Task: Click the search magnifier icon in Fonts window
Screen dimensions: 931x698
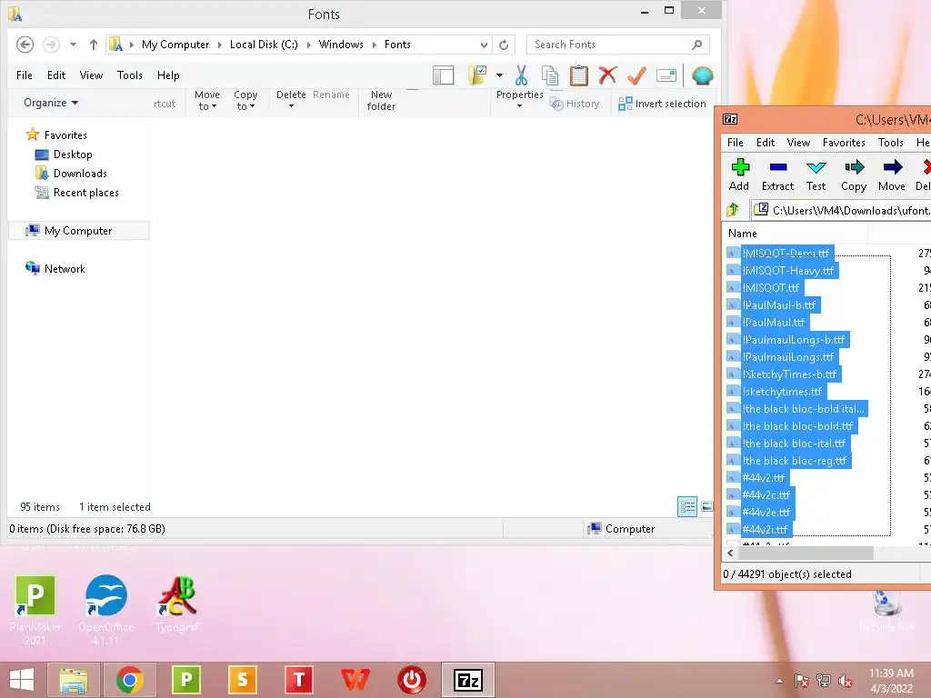Action: [x=697, y=45]
